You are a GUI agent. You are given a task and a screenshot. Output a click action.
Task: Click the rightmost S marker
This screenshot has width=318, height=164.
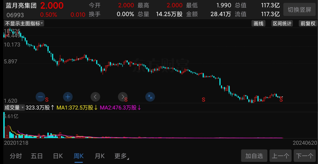tap(281, 100)
